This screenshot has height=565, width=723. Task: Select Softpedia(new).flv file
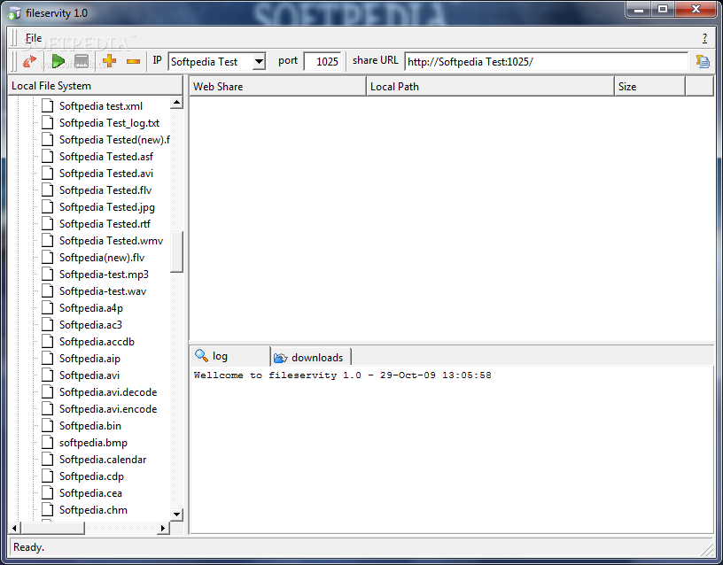(x=102, y=258)
